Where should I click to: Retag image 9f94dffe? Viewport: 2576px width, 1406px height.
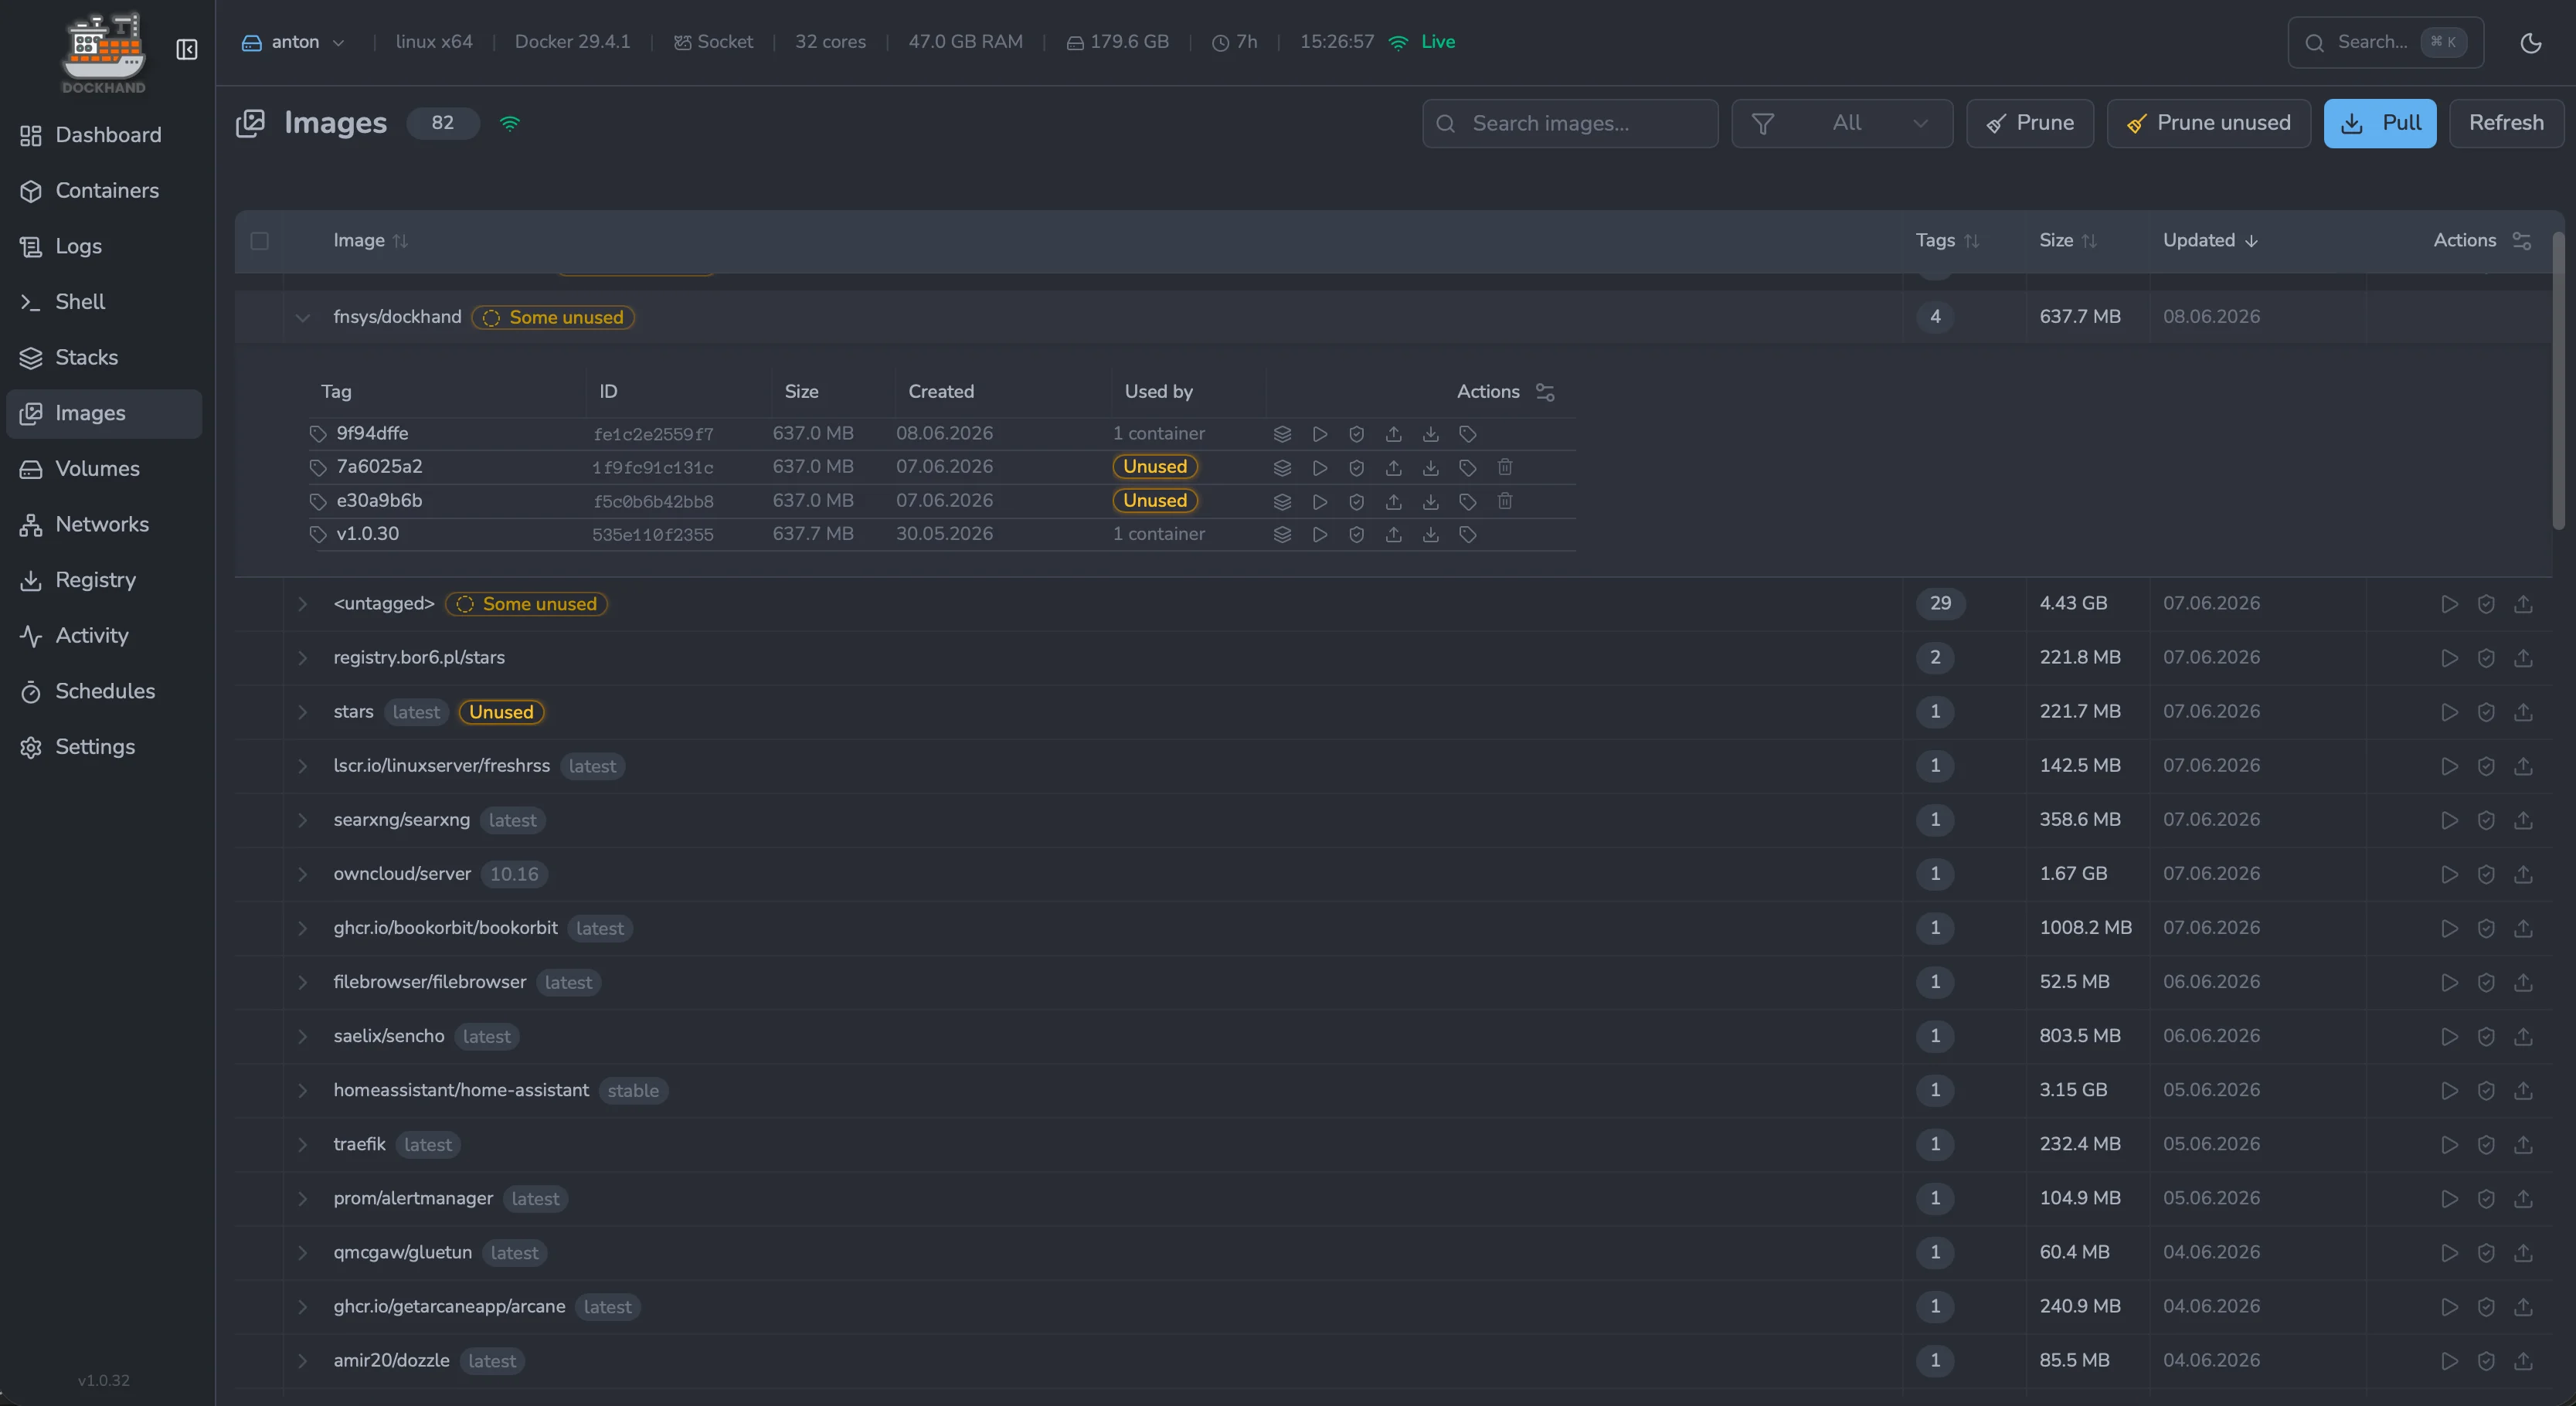click(x=1468, y=434)
